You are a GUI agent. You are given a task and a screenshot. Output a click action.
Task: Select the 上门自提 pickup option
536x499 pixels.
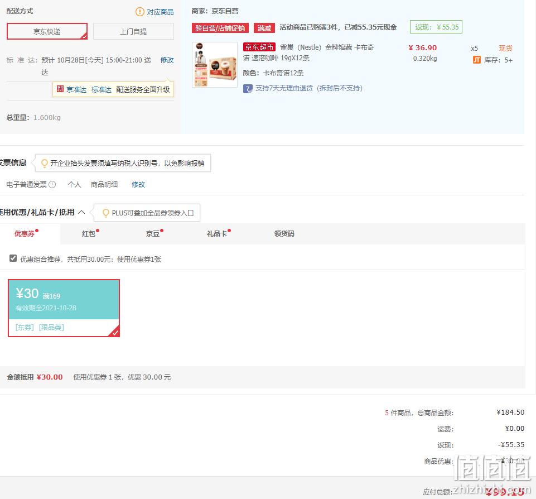(x=133, y=31)
